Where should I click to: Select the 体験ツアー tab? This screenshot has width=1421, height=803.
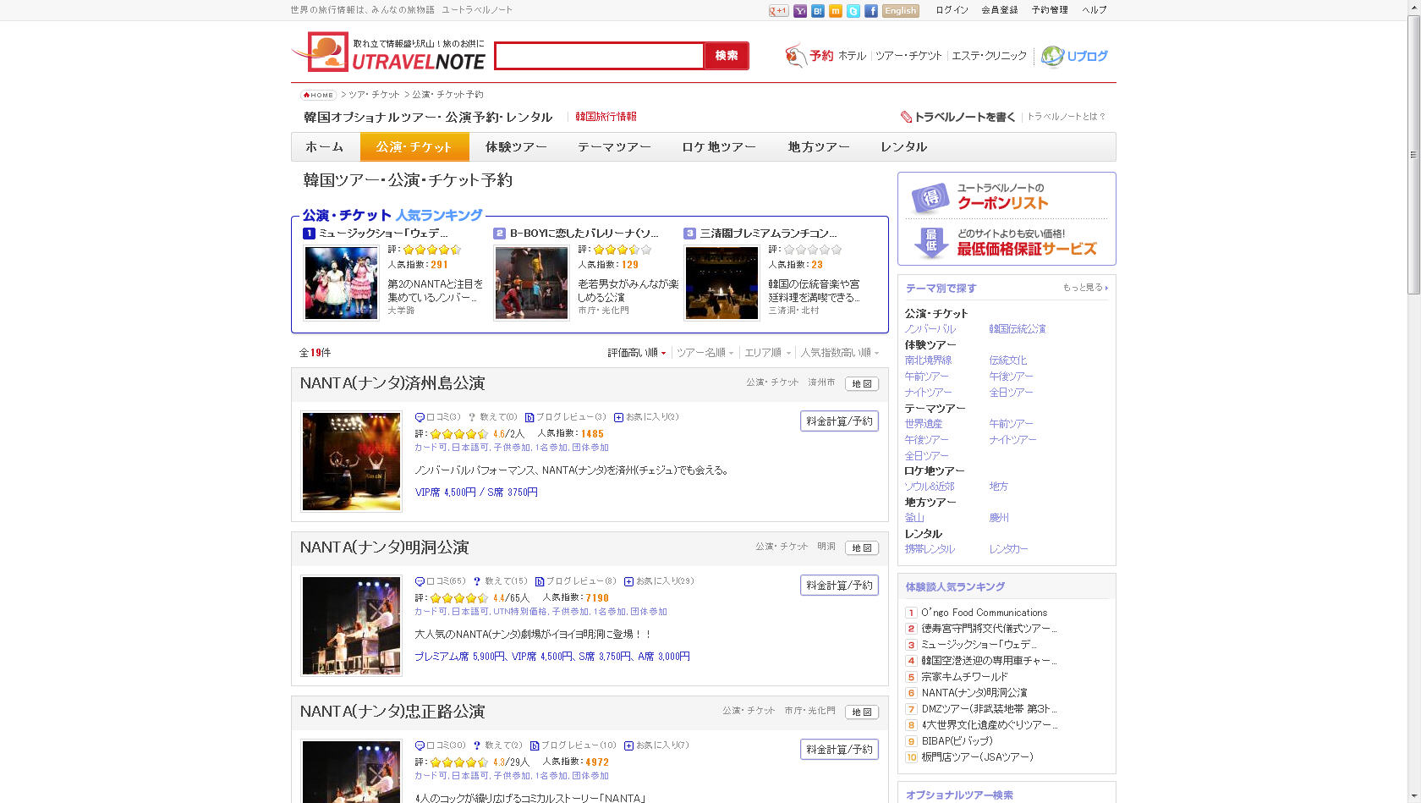click(516, 147)
